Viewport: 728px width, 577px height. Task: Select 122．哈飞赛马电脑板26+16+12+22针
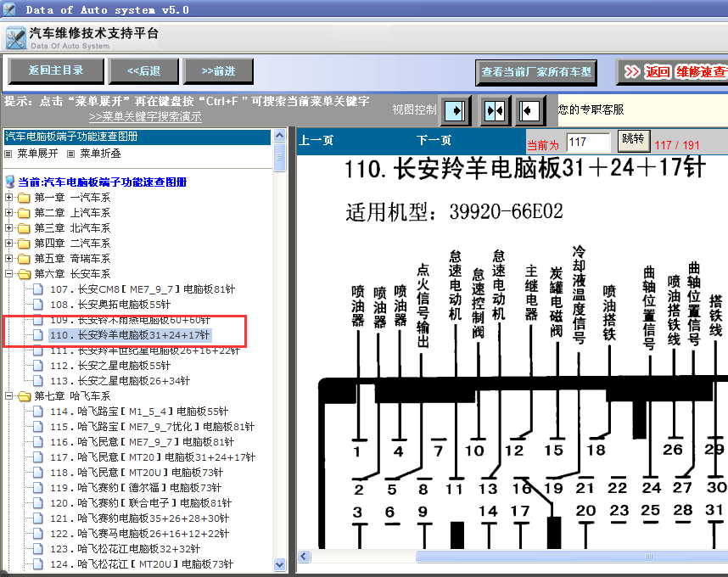tap(140, 534)
